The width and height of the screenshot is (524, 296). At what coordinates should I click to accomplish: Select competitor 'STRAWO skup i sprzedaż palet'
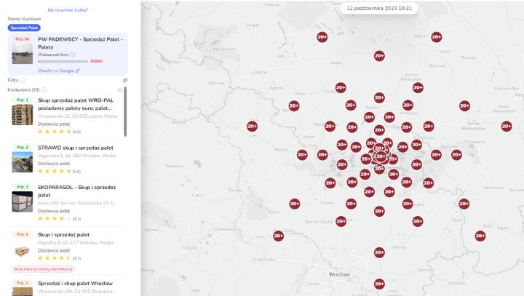pos(76,148)
